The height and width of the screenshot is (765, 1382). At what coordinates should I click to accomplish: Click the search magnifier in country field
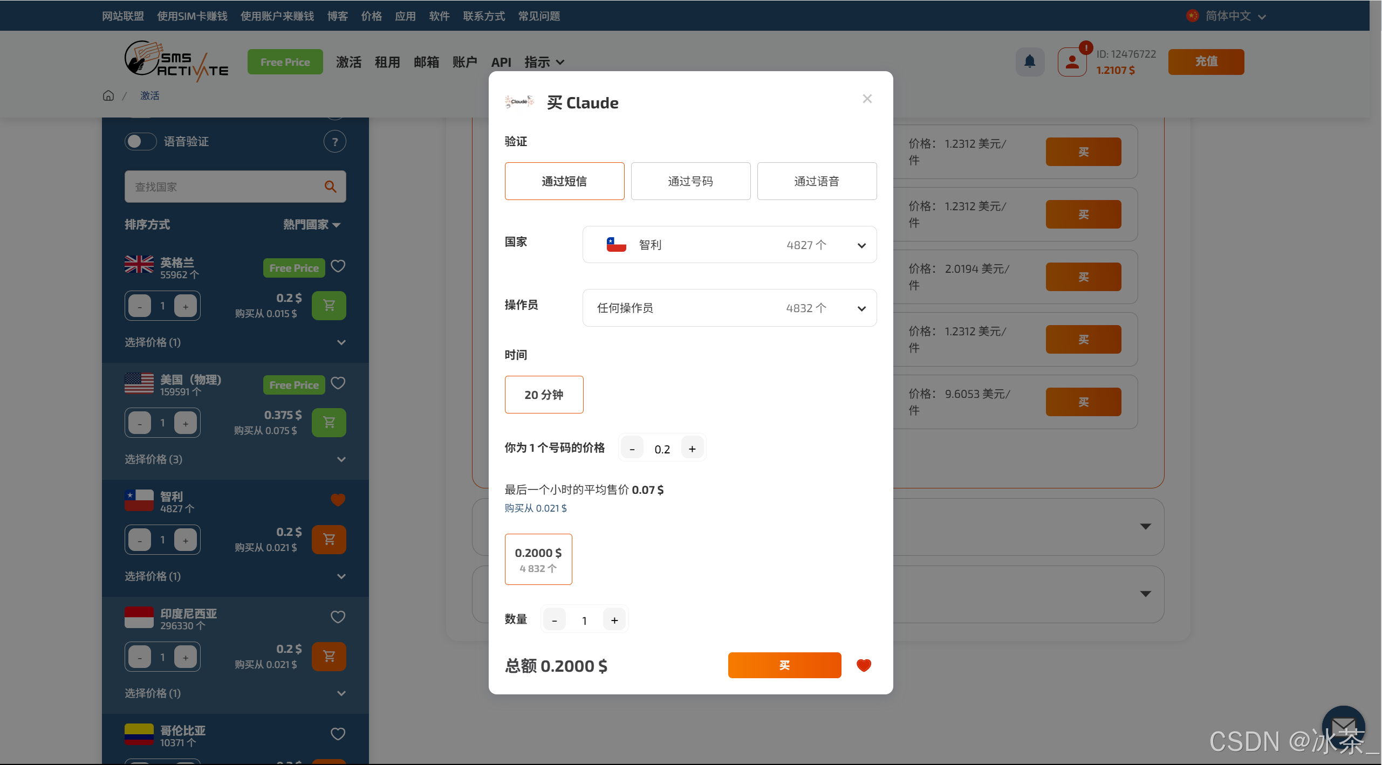(x=330, y=187)
